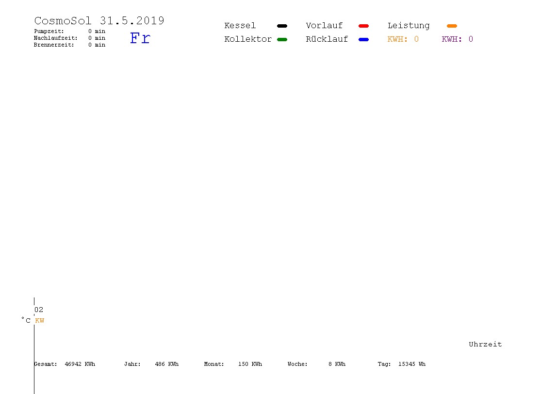Click the black Kessel legend swatch
The height and width of the screenshot is (394, 557).
click(282, 26)
